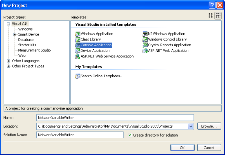Select the Device Application template label
The width and height of the screenshot is (225, 155).
coord(95,51)
